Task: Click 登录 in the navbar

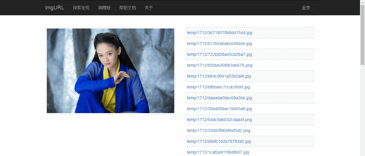Action: pyautogui.click(x=306, y=8)
